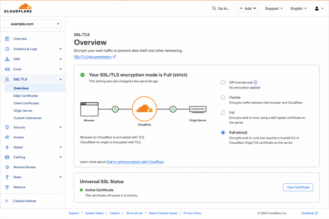
Task: Open Custom Hostnames under SSL/TLS
Action: point(28,118)
